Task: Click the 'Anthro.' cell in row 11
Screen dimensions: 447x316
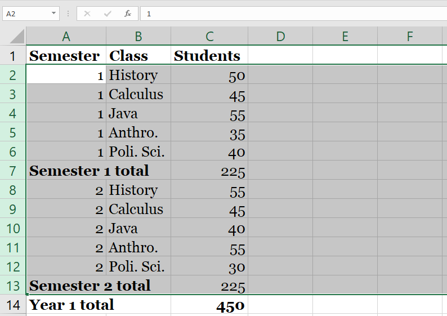Action: [138, 247]
